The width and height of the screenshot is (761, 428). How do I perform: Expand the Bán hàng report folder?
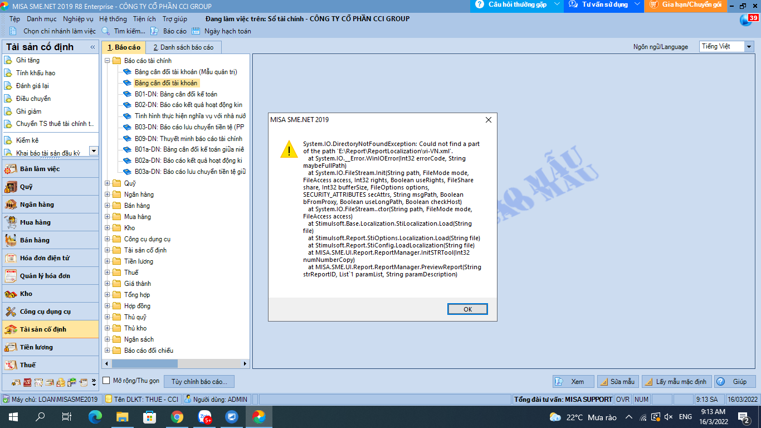(x=108, y=206)
